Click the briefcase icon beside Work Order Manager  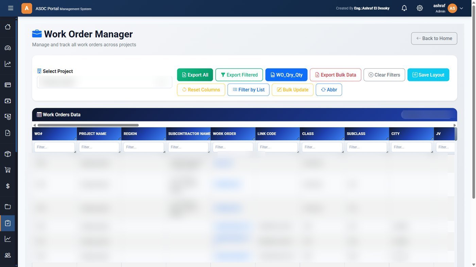[37, 34]
